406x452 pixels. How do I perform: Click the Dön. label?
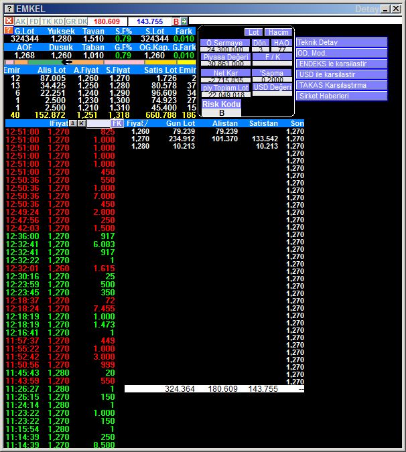260,43
